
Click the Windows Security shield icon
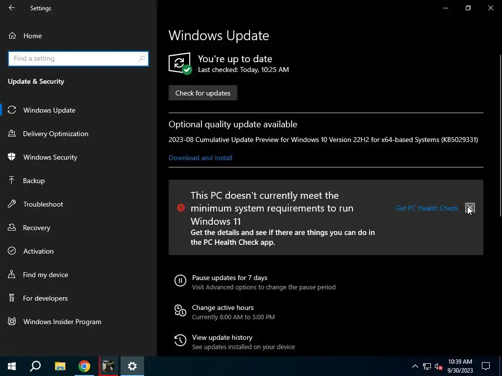[12, 157]
